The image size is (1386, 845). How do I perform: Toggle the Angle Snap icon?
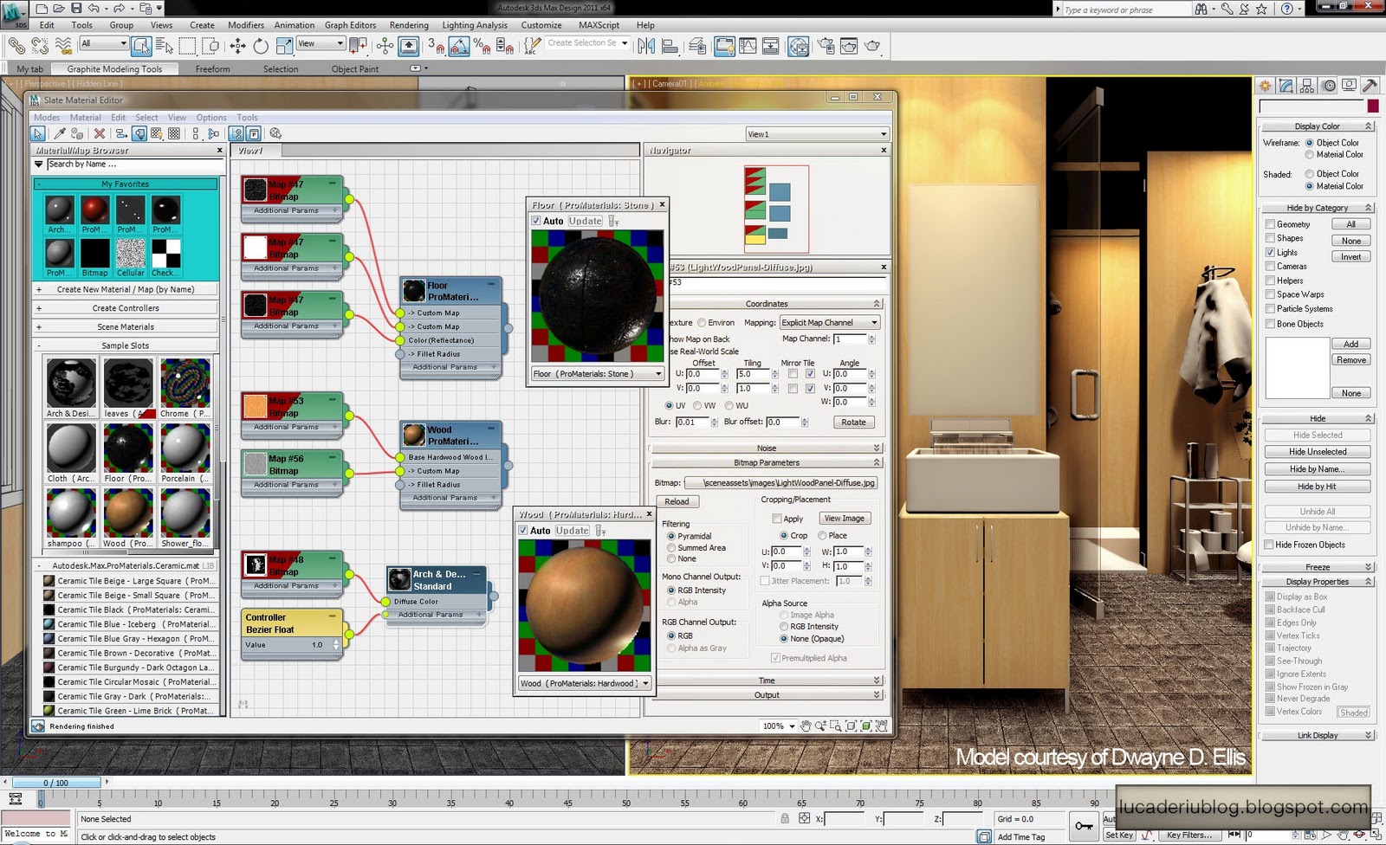coord(459,46)
